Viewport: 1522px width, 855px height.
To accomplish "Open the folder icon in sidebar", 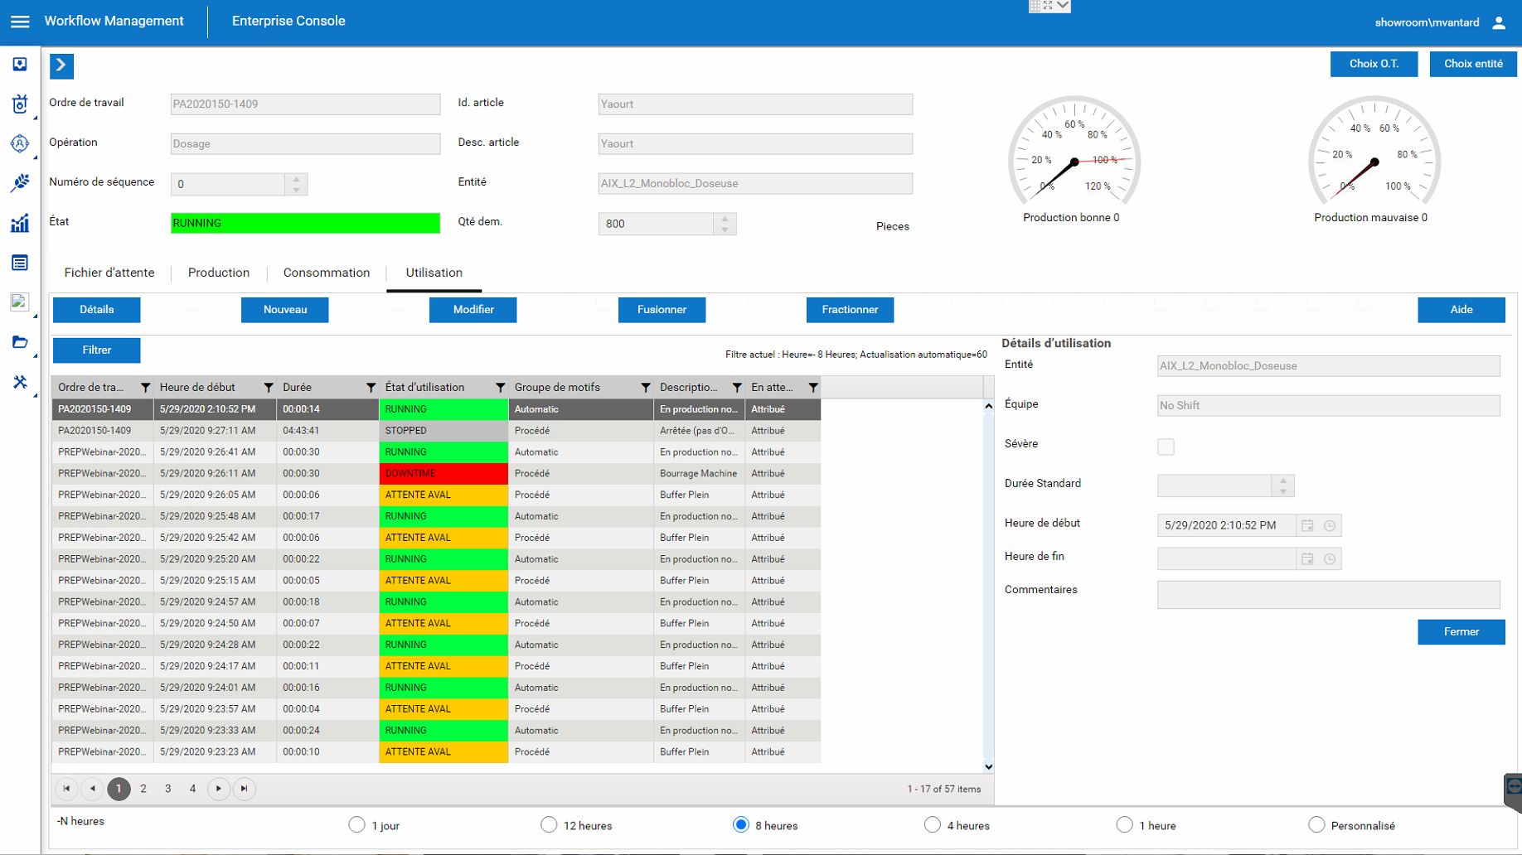I will coord(20,342).
